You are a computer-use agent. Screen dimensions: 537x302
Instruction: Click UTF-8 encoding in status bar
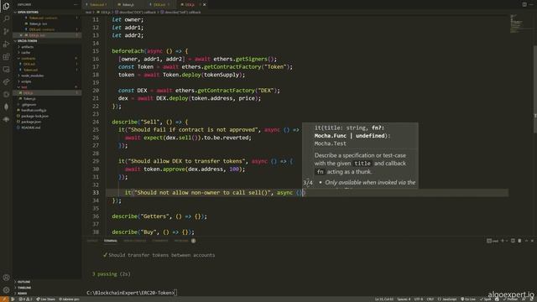coord(419,299)
